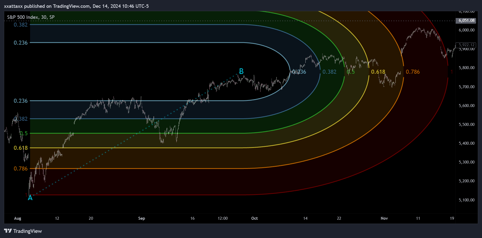Click the '19' date label on time axis
Image resolution: width=482 pixels, height=238 pixels.
452,218
